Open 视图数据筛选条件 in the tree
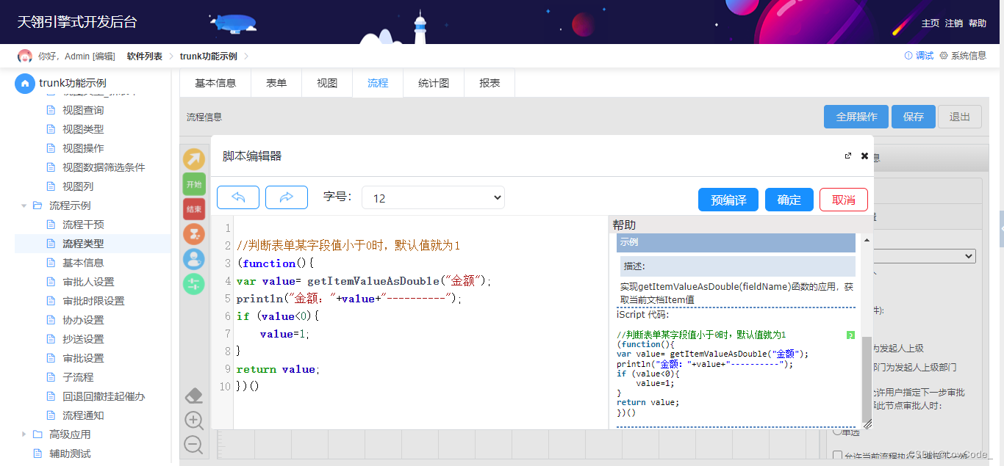The image size is (1004, 466). coord(104,167)
